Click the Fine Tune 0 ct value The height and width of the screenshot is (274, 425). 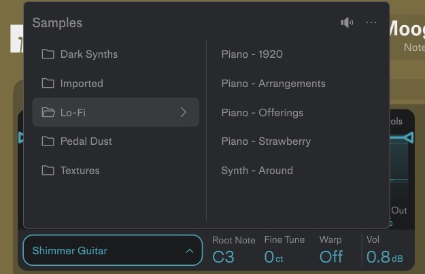point(273,257)
